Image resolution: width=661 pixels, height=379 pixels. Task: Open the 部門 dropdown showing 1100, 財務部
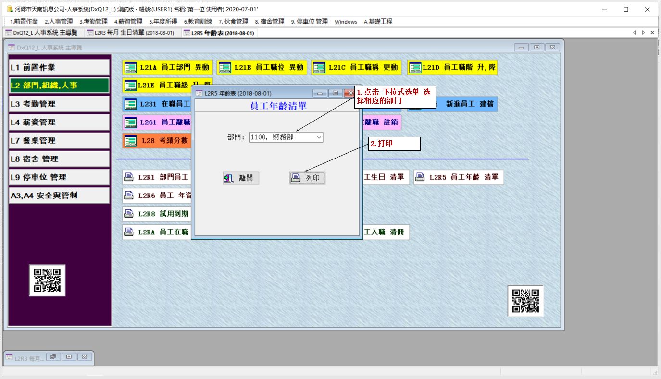[x=319, y=137]
